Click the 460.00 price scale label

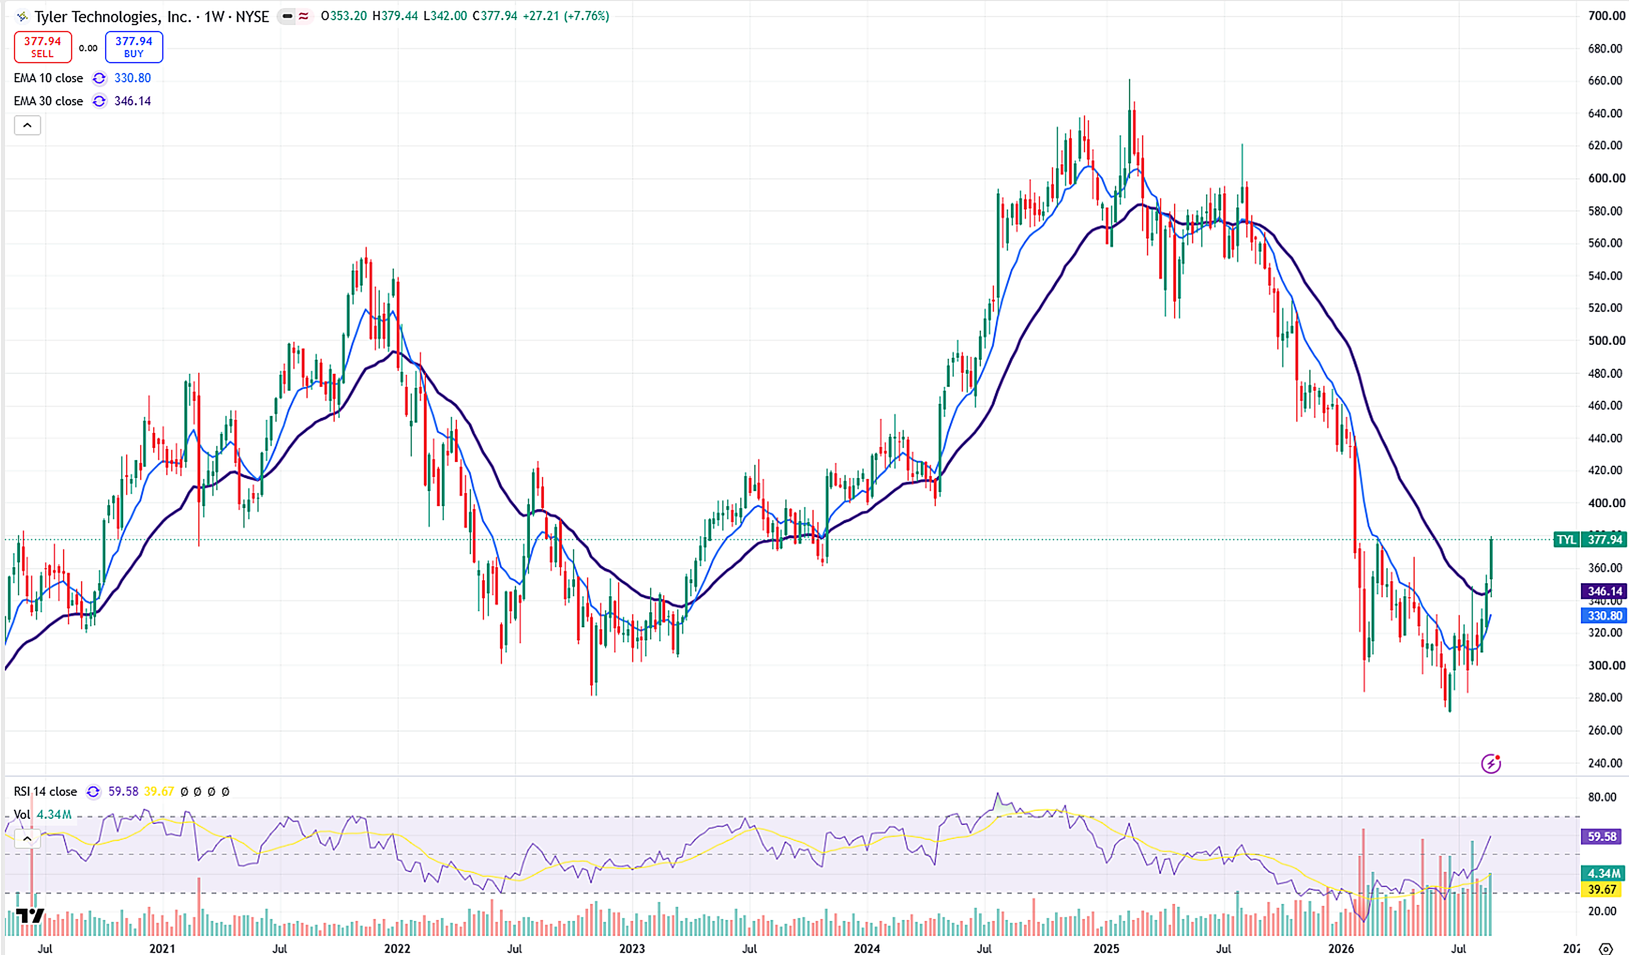click(x=1605, y=405)
